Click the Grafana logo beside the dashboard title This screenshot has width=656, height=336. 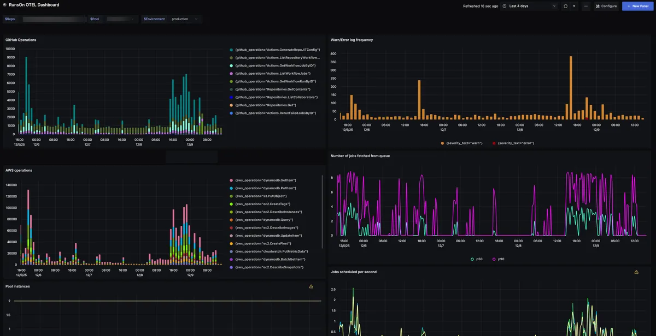4,4
